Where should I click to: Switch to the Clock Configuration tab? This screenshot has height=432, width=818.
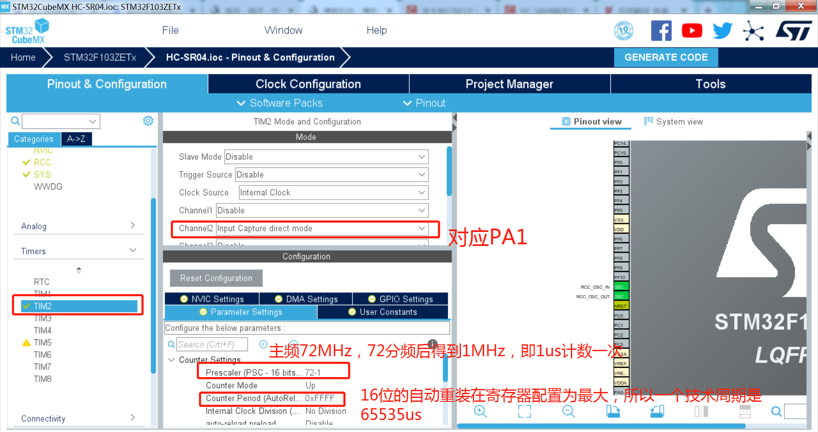click(x=308, y=84)
